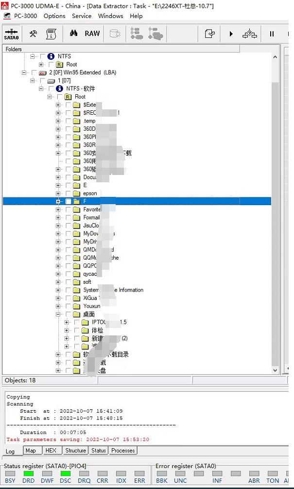Screen dimensions: 294x489
Task: Check the box for soft folder
Action: (x=69, y=282)
